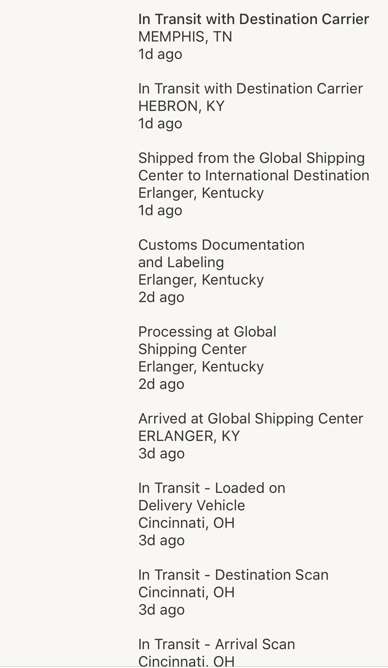Click the 3d ago timestamp below ERLANGER, KY

pyautogui.click(x=161, y=453)
